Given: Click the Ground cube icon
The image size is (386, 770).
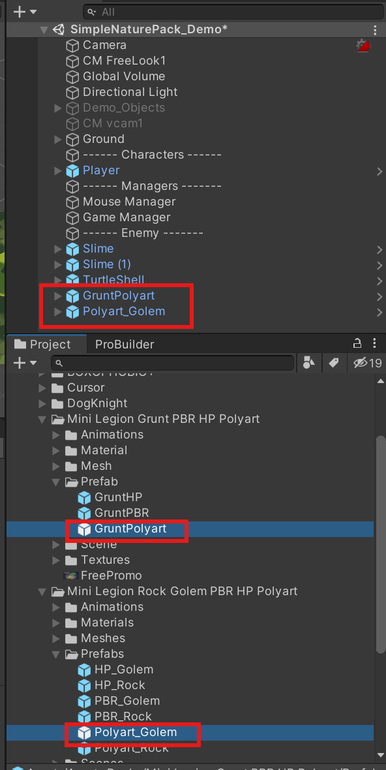Looking at the screenshot, I should tap(72, 140).
